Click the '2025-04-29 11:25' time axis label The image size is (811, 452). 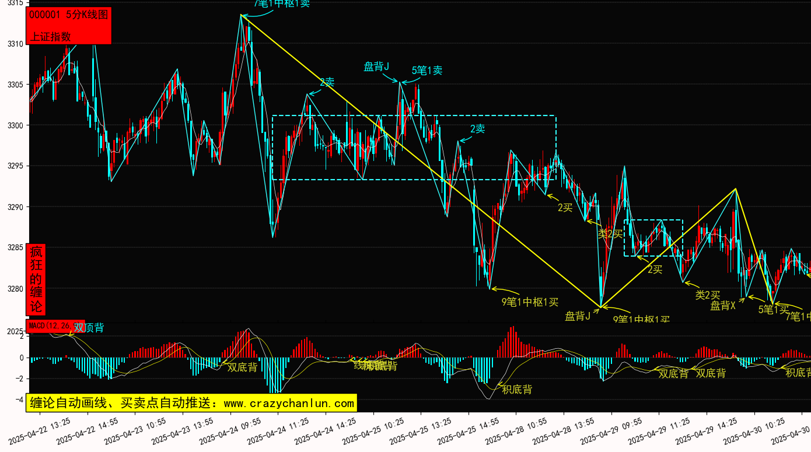click(659, 430)
